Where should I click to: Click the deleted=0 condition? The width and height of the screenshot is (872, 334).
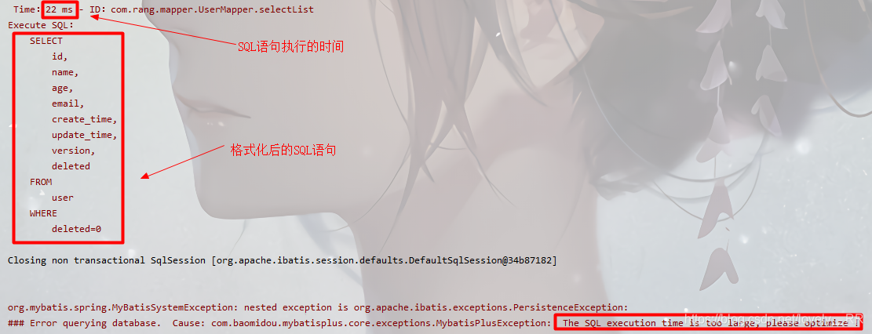(x=76, y=228)
